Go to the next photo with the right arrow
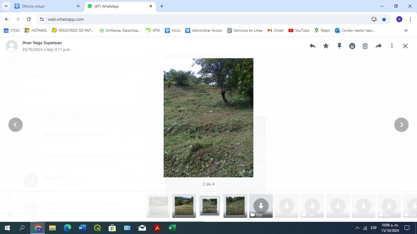This screenshot has width=417, height=234. click(401, 125)
